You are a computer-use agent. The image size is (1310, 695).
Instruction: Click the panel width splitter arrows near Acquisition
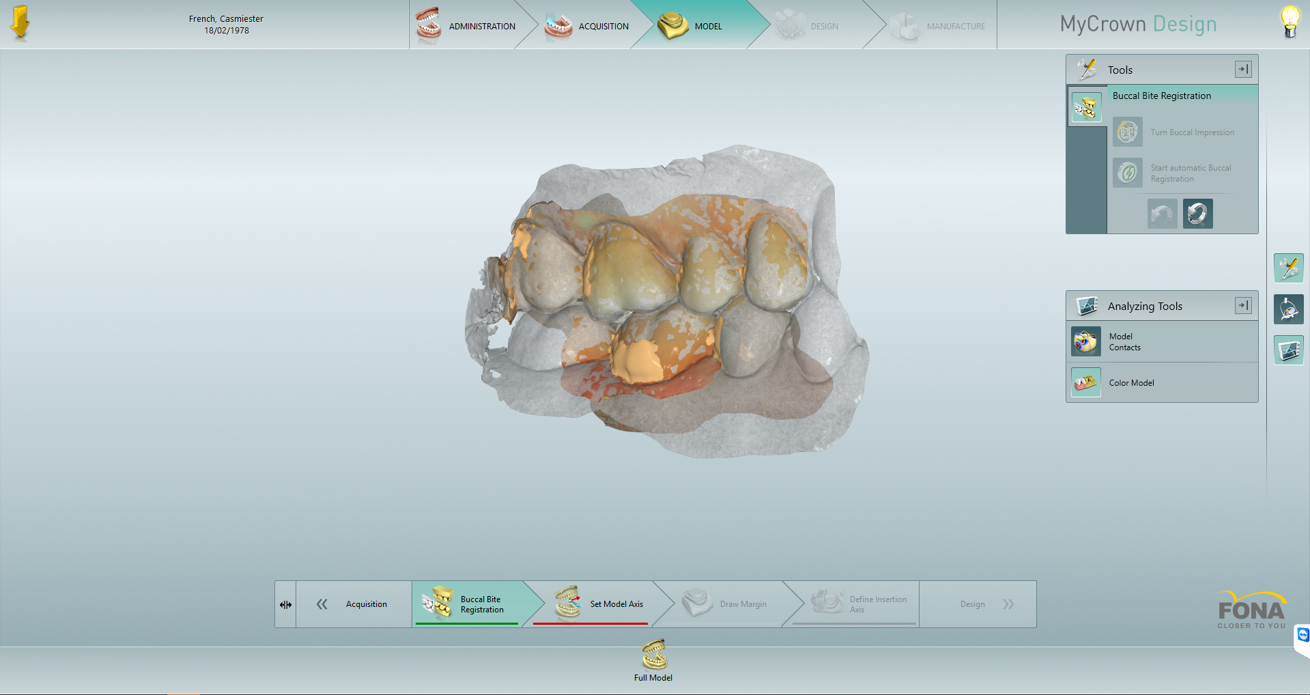285,604
